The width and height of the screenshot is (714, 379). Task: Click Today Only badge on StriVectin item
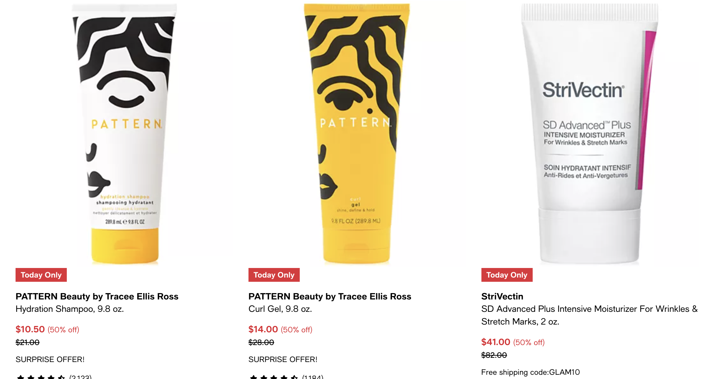click(x=507, y=275)
